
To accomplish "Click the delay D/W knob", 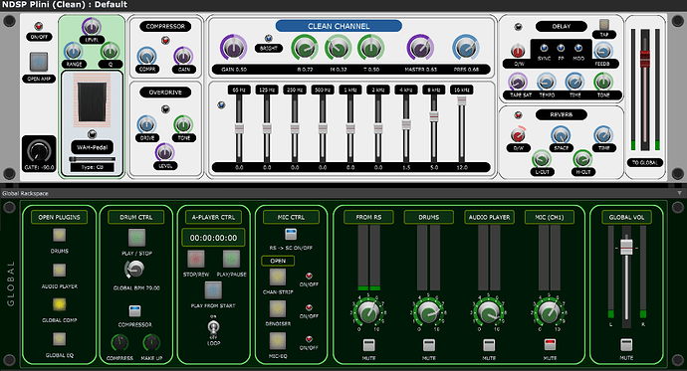I will point(518,51).
